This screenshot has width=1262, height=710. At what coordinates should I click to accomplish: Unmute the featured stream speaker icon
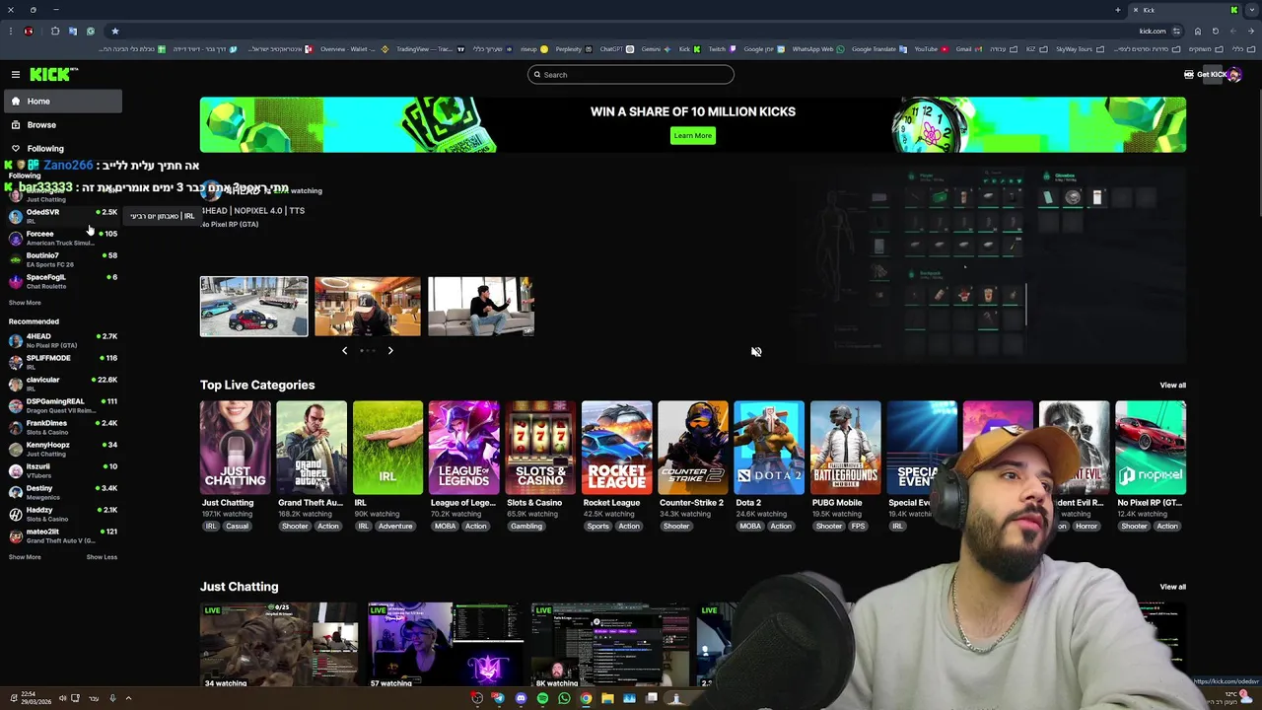point(756,352)
